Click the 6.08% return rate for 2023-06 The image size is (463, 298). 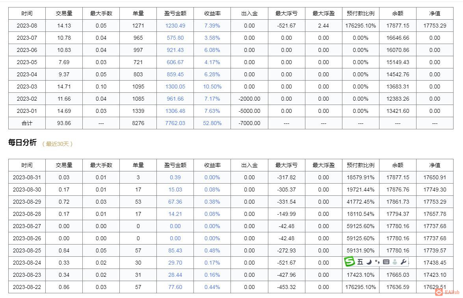212,50
